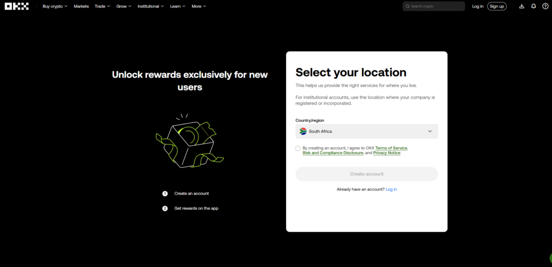552x267 pixels.
Task: Open the Terms of Service link
Action: point(391,148)
